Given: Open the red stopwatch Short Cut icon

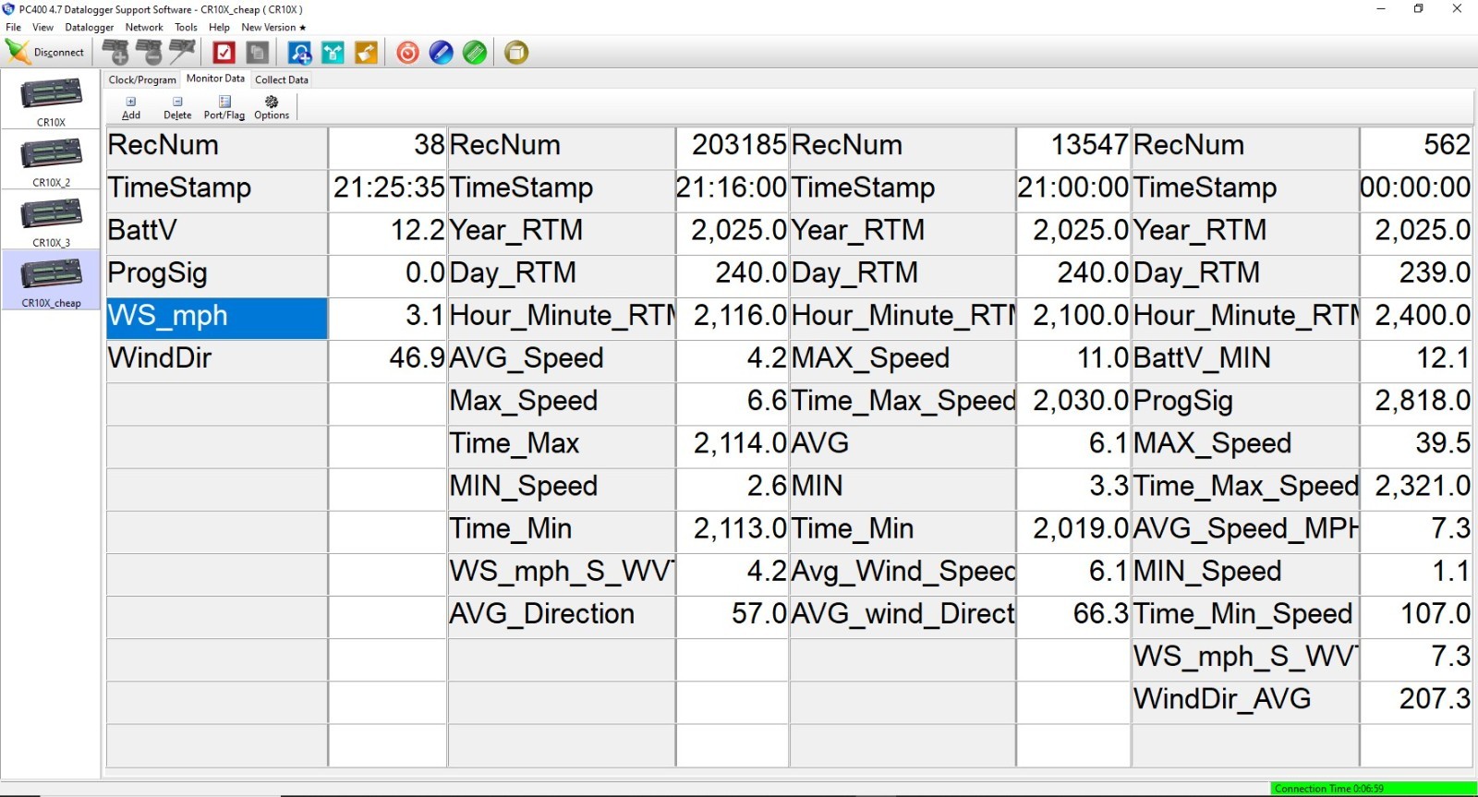Looking at the screenshot, I should pos(407,53).
